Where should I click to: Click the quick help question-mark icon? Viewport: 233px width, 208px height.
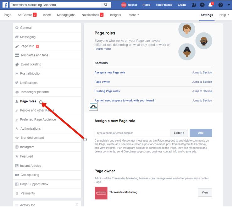coord(221,5)
